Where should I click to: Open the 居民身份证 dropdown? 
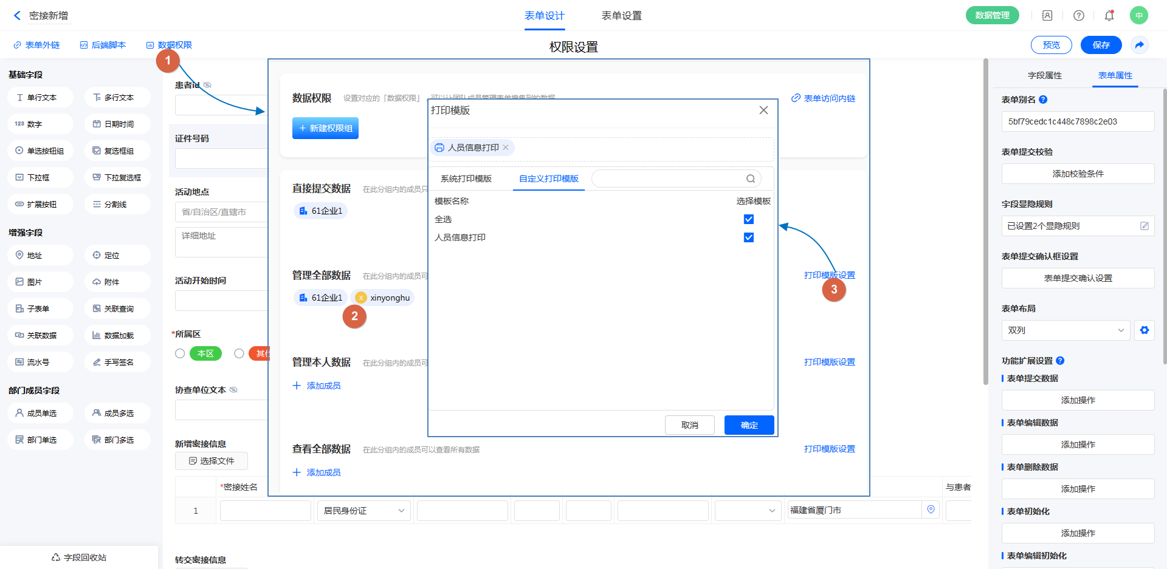pyautogui.click(x=363, y=511)
